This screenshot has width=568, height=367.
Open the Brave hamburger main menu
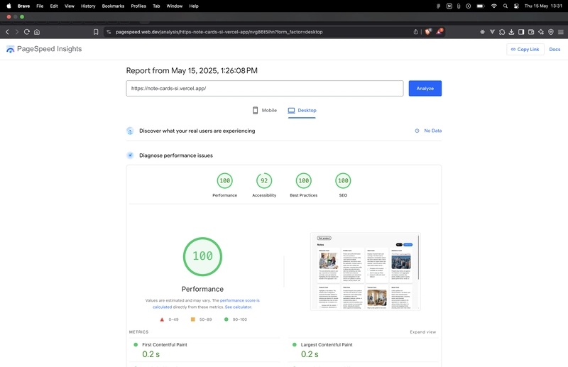coord(561,32)
